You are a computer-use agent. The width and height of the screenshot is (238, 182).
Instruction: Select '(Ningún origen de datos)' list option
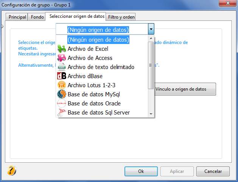98,40
